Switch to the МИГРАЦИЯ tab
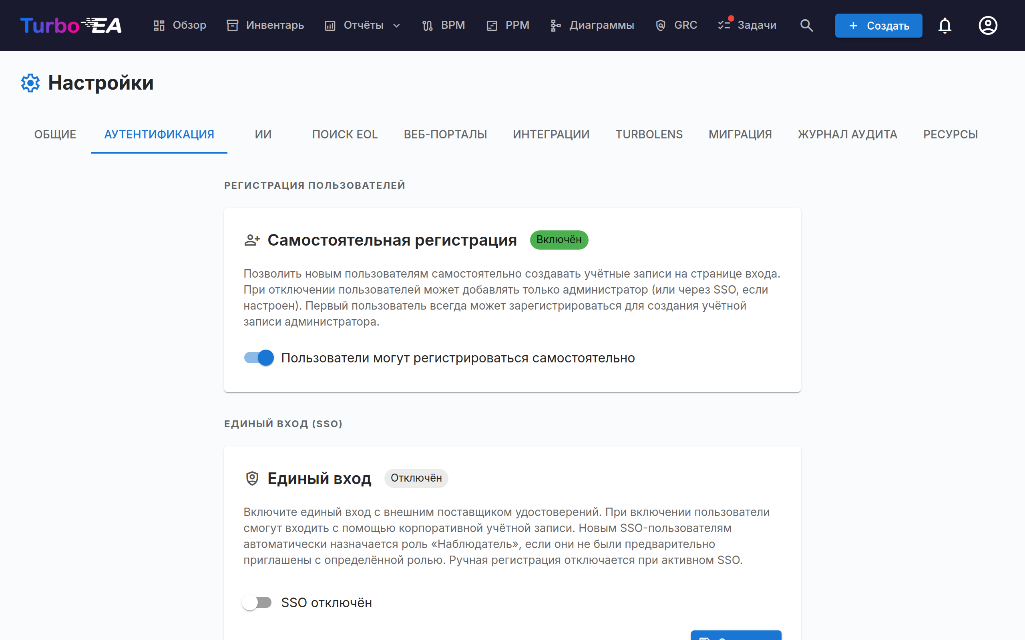Image resolution: width=1025 pixels, height=640 pixels. pos(740,135)
